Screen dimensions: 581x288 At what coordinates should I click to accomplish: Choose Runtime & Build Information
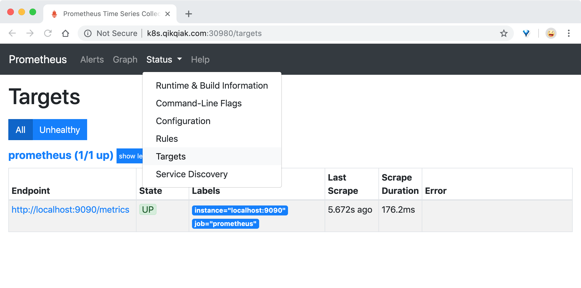[212, 86]
